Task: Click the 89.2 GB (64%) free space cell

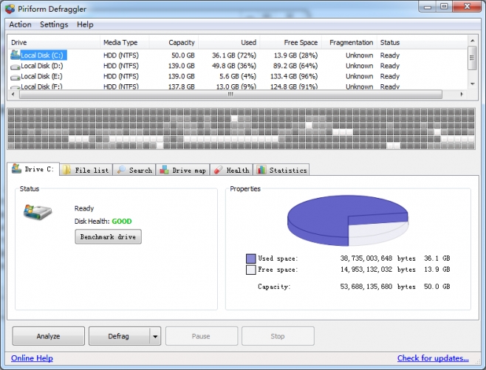Action: tap(295, 66)
